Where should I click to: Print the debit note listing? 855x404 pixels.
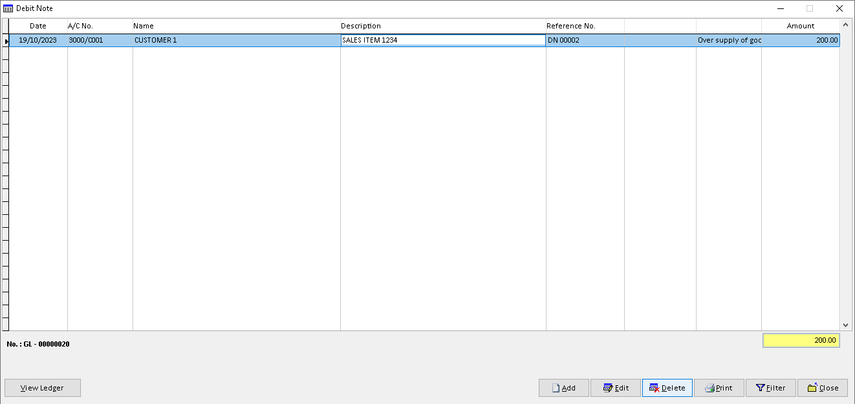[x=719, y=388]
